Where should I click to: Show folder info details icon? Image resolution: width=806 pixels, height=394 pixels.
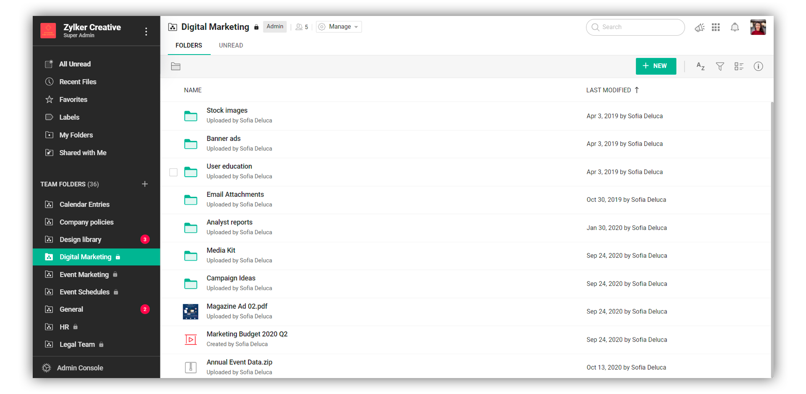758,66
